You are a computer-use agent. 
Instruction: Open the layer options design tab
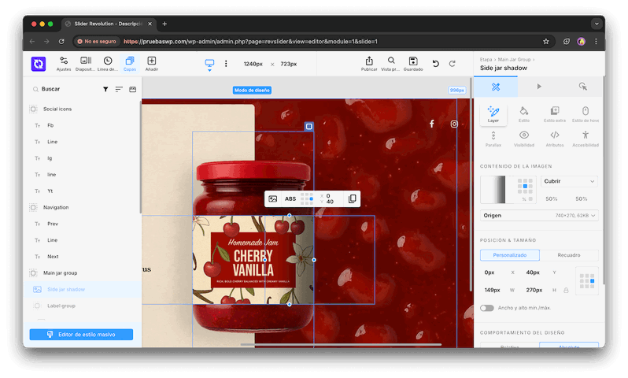496,87
